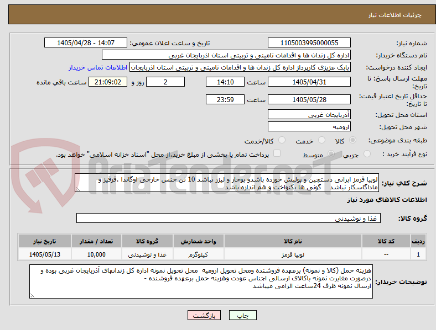The height and width of the screenshot is (330, 436).
Task: Click the ردیف column header
Action: [x=418, y=241]
